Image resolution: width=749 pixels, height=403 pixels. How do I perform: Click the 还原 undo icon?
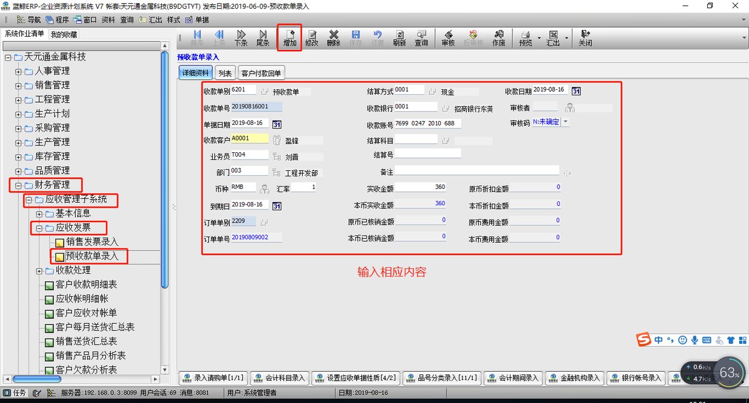point(378,38)
